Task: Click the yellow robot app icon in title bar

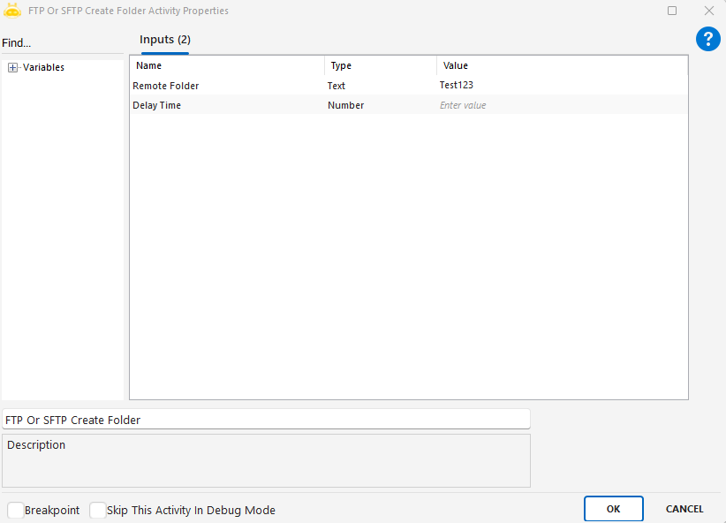Action: click(12, 11)
